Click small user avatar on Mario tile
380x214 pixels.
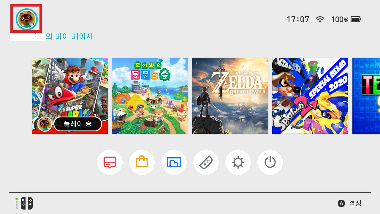coord(45,124)
